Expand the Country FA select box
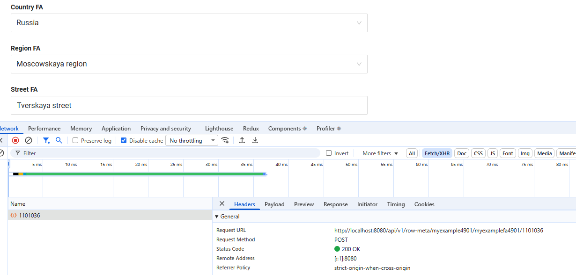 pyautogui.click(x=189, y=23)
